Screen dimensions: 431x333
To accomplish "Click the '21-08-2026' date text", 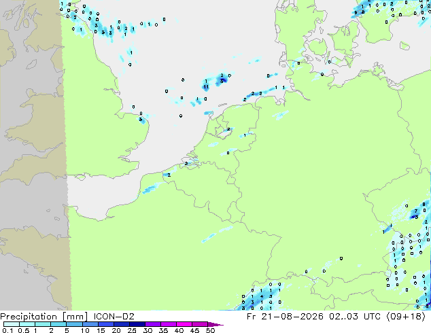I will [x=292, y=317].
